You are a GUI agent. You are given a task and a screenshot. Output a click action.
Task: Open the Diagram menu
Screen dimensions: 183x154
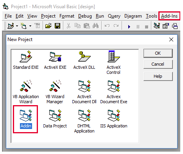tap(133, 16)
